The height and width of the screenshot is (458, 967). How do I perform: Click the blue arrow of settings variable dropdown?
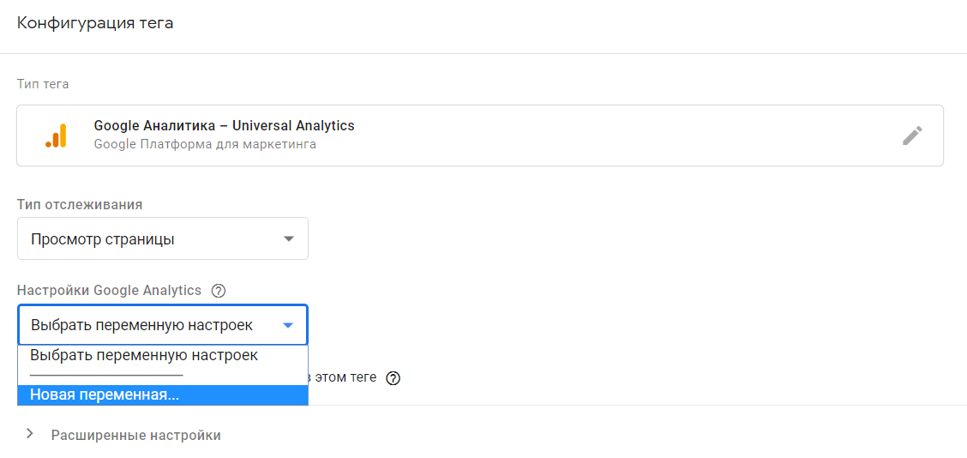coord(288,325)
